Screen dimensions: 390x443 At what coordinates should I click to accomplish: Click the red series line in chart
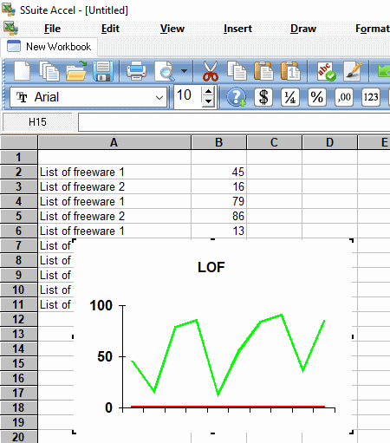(x=228, y=407)
